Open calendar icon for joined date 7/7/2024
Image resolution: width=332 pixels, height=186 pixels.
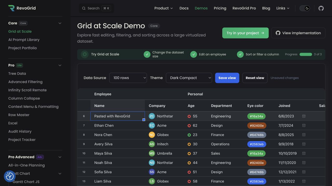(304, 126)
